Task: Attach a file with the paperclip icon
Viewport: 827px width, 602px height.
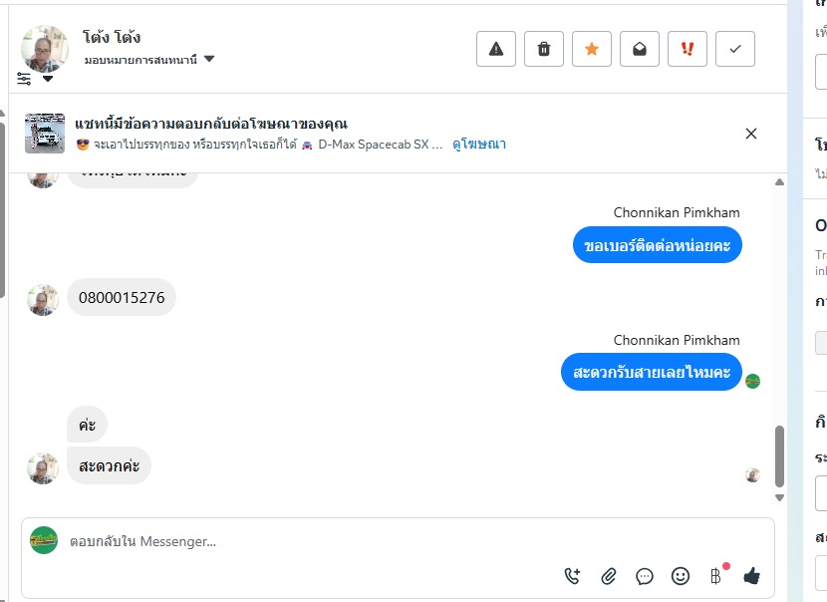Action: (x=609, y=575)
